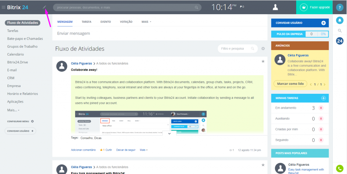Image resolution: width=347 pixels, height=174 pixels.
Task: Switch to the Mensagem tab
Action: pos(65,22)
